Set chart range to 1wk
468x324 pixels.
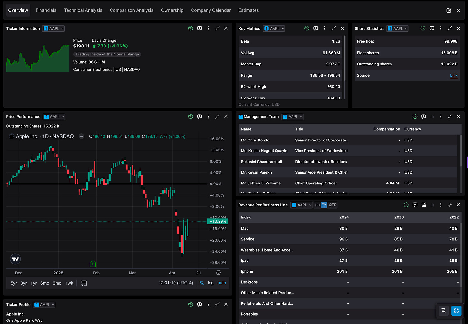(69, 283)
